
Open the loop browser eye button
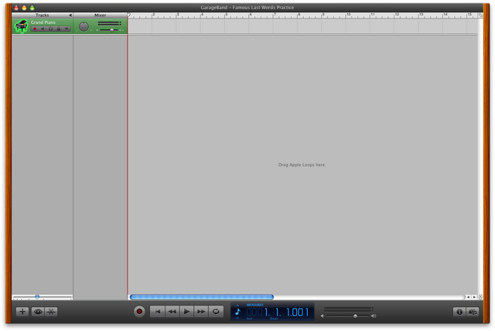tap(38, 312)
